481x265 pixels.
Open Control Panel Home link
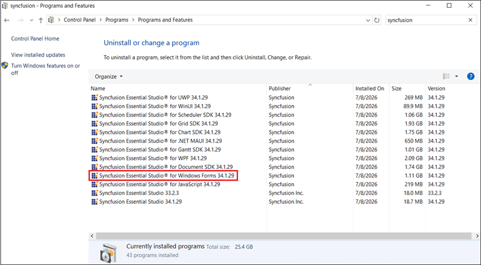[35, 39]
